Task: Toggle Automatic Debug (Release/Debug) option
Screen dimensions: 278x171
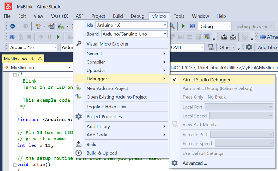Action: (217, 88)
